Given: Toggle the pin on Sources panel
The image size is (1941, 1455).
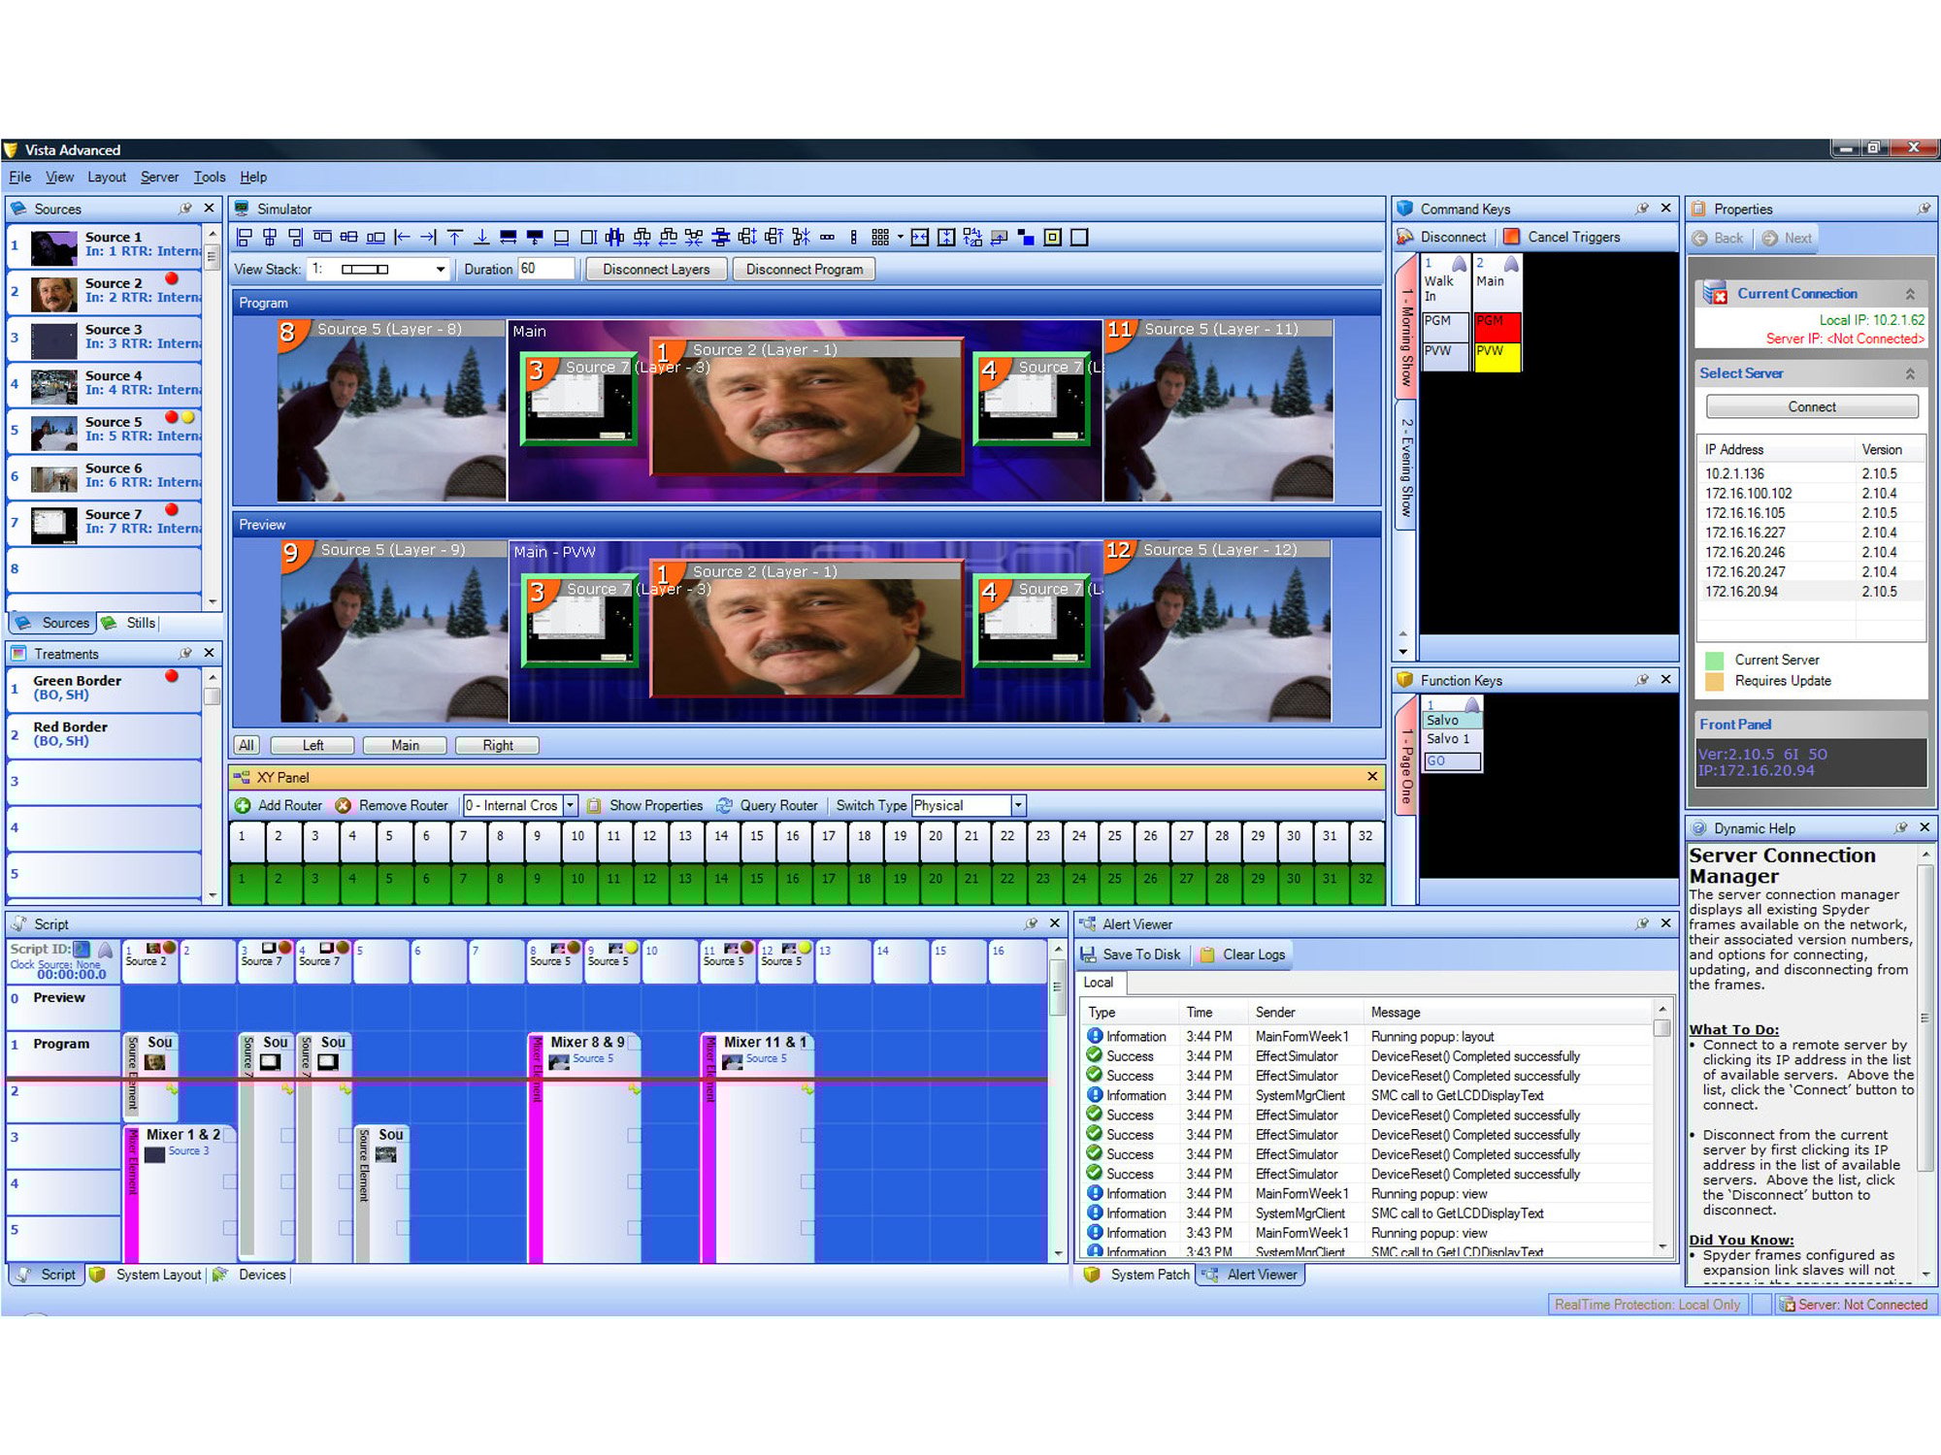Looking at the screenshot, I should tap(185, 209).
